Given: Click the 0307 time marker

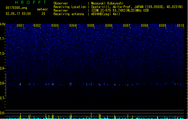Looking at the screenshot, I should pos(127,26).
